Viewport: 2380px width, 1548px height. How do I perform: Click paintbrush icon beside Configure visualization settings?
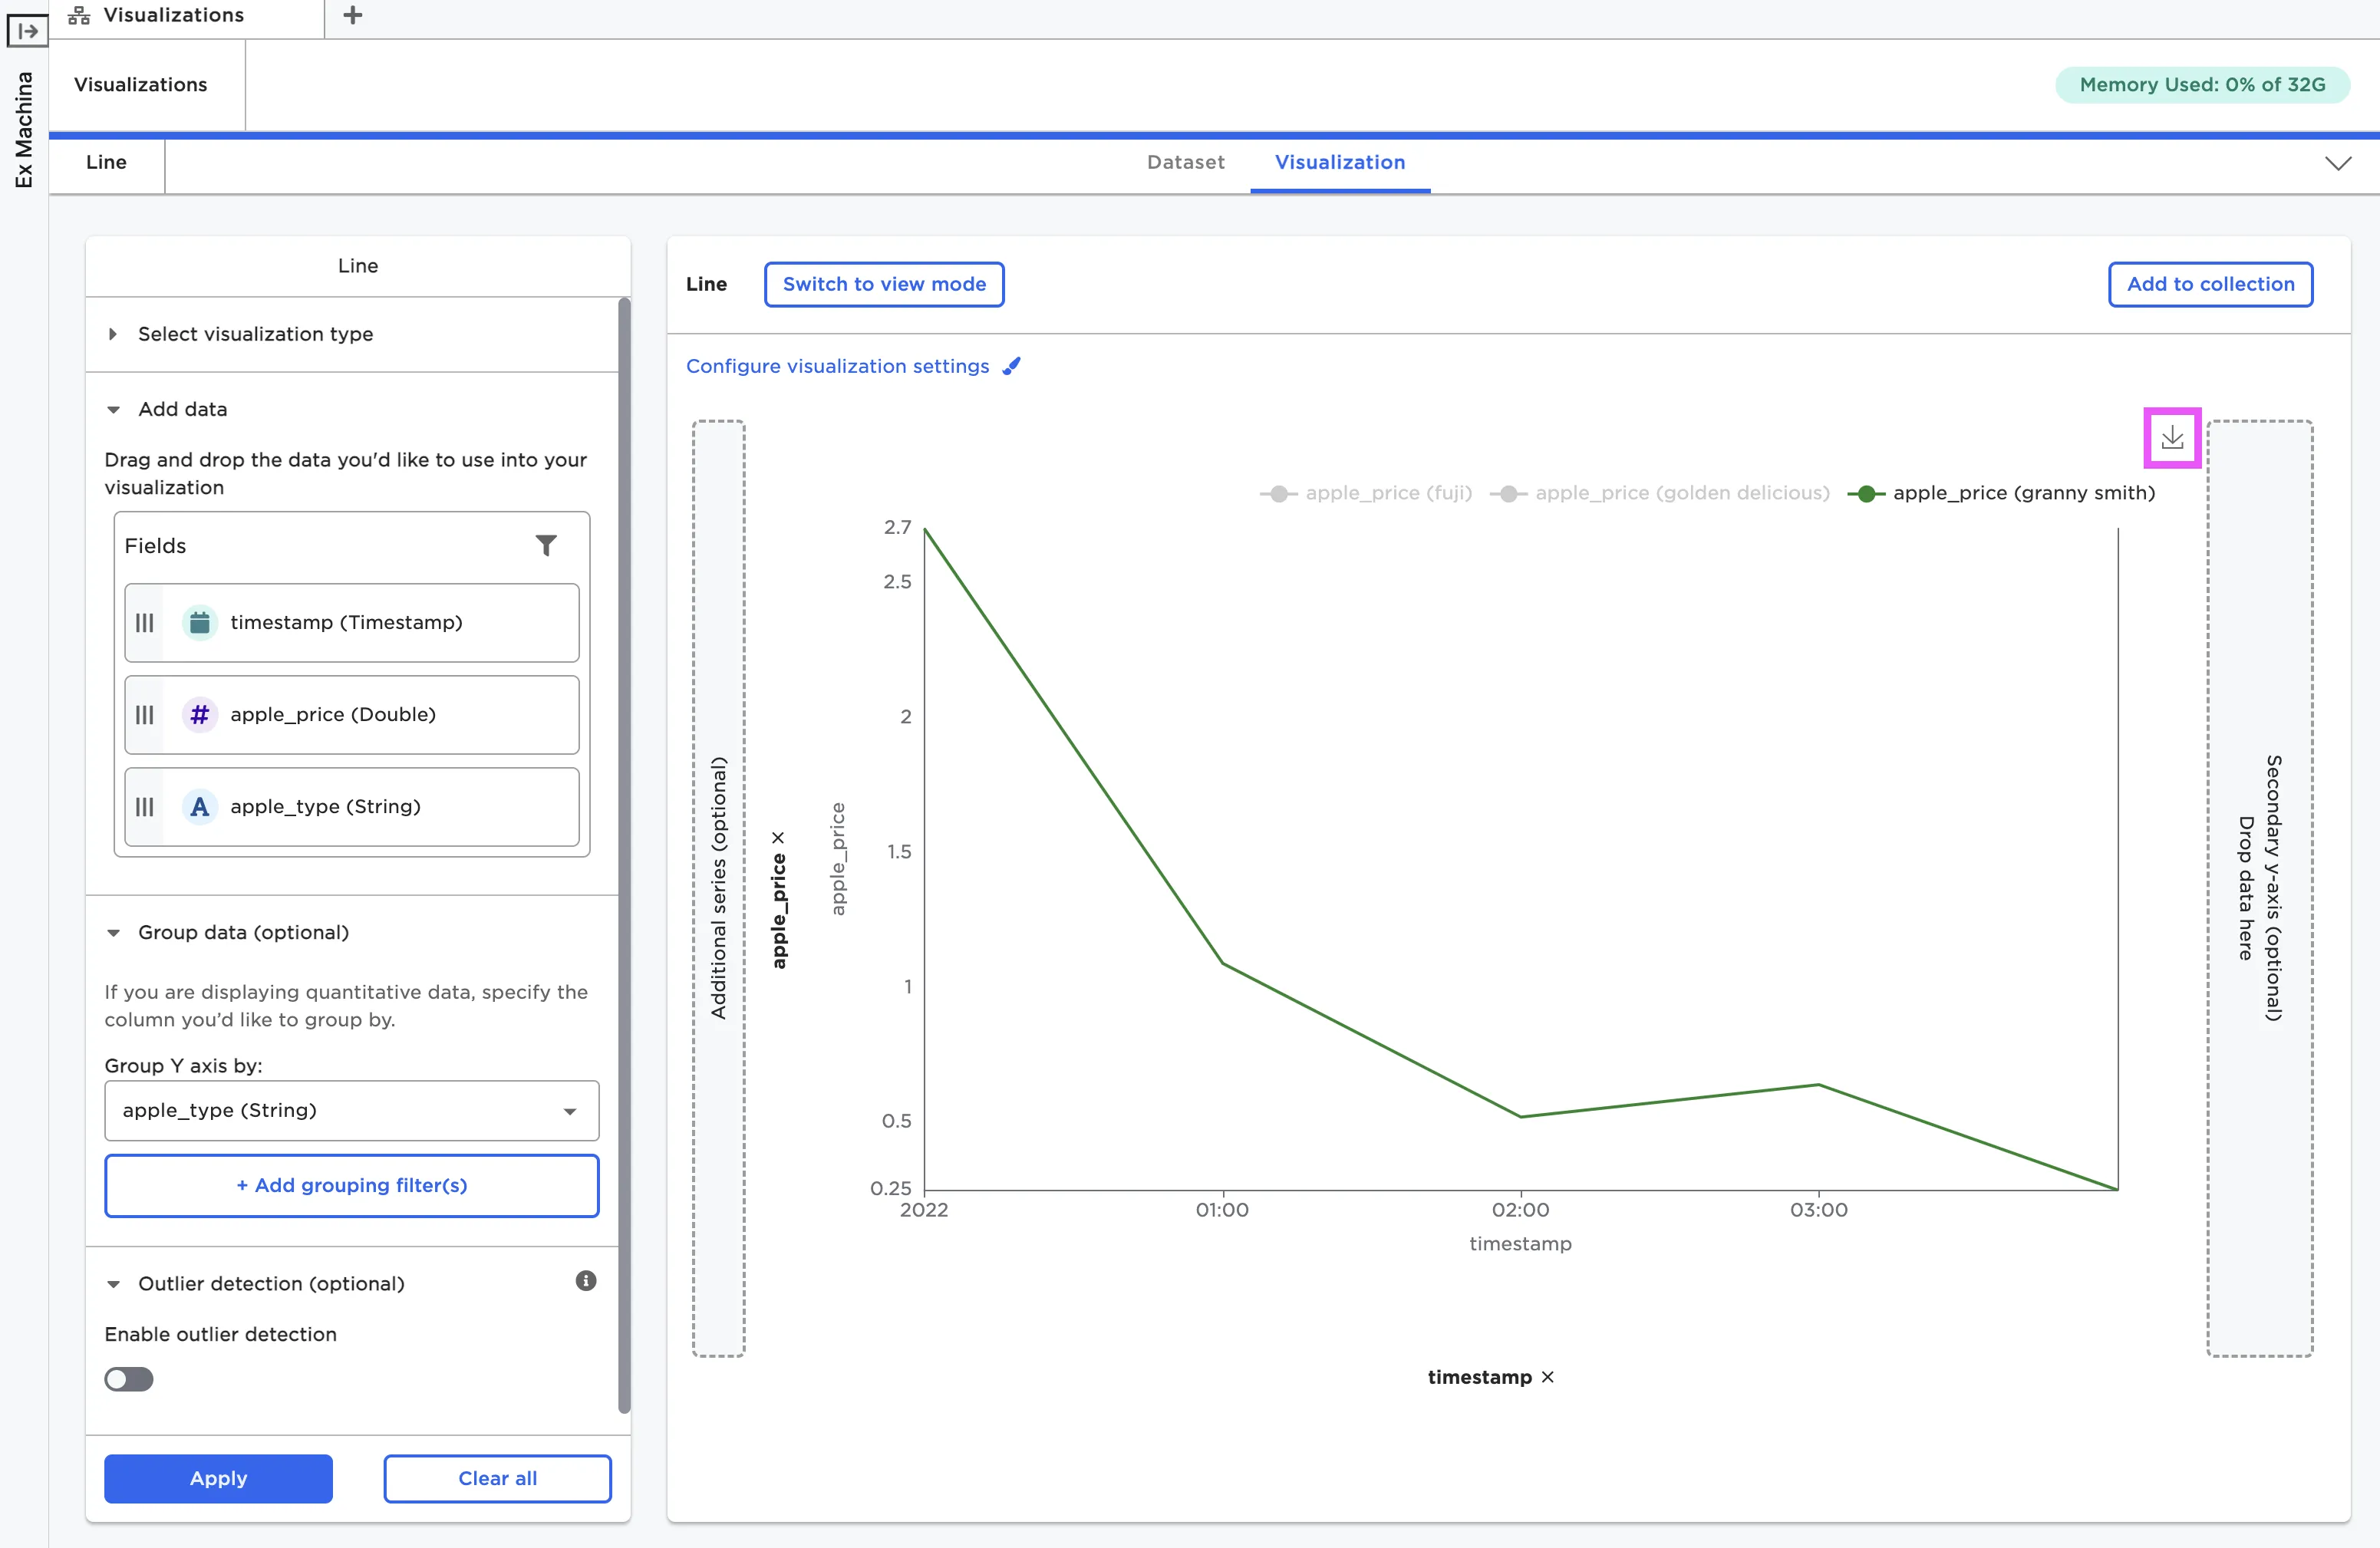coord(1012,366)
